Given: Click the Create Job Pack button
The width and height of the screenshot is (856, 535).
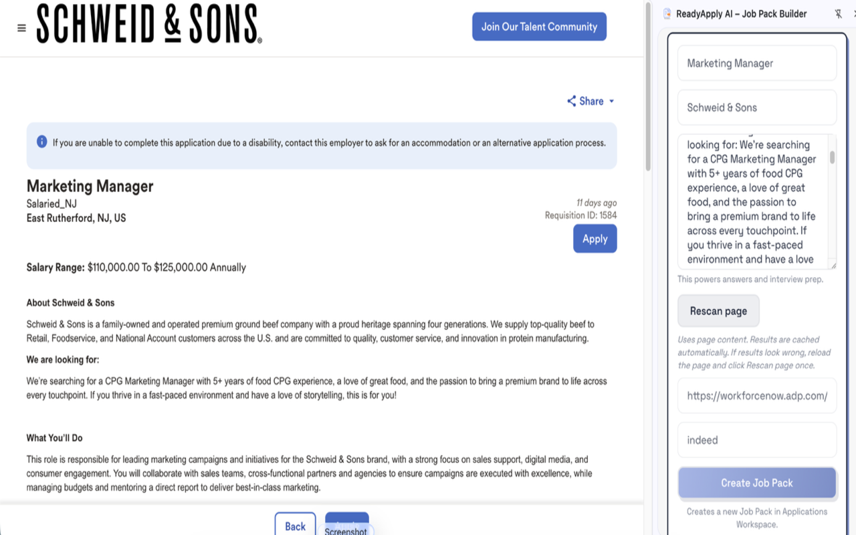Looking at the screenshot, I should (757, 483).
